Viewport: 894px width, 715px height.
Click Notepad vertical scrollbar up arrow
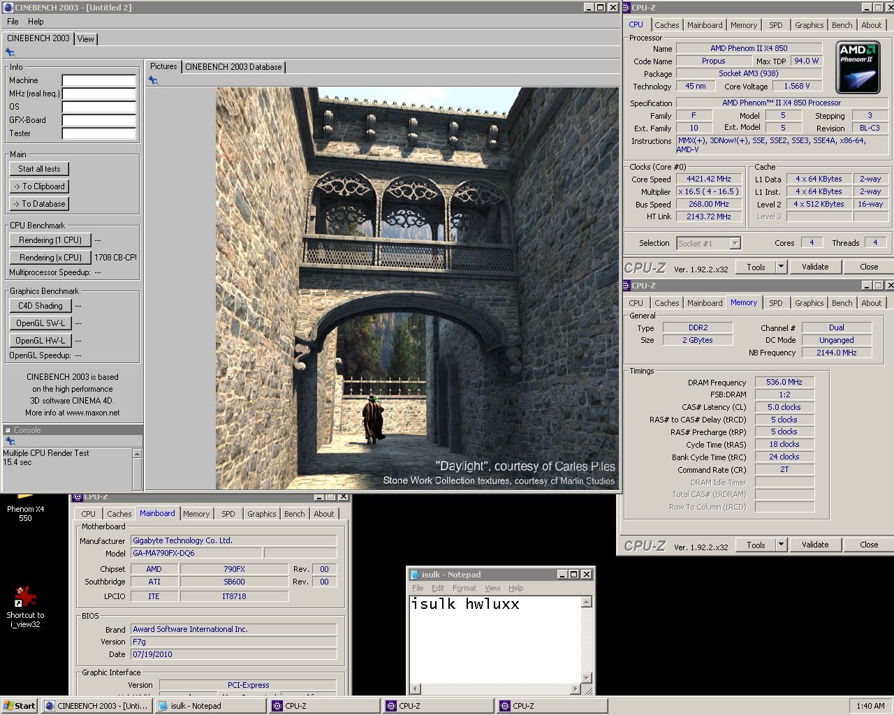pos(587,602)
